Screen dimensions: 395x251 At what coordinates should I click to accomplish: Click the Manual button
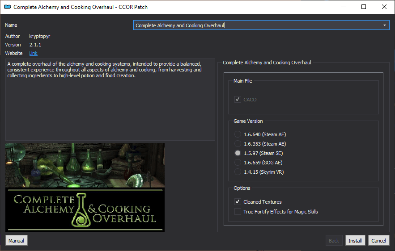pyautogui.click(x=17, y=240)
